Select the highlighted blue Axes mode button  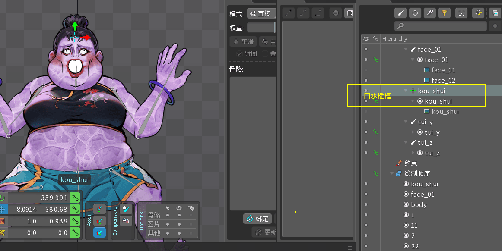coord(99,232)
